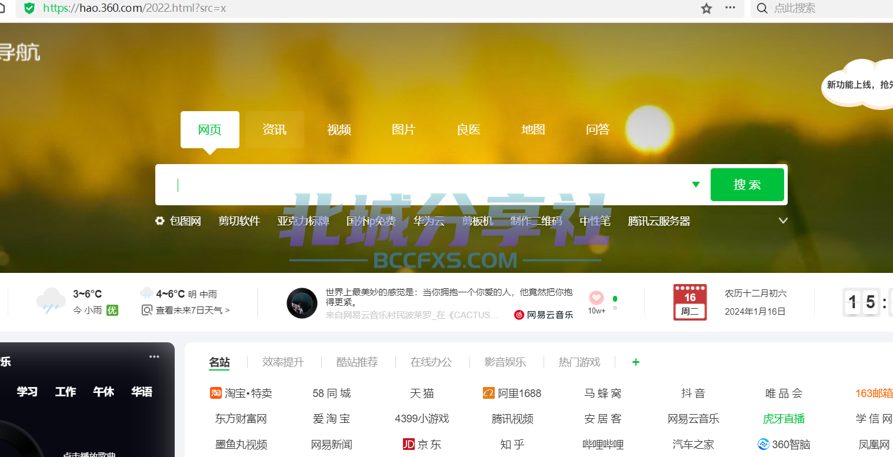This screenshot has width=893, height=457.
Task: Click the green quote carousel dot
Action: 615,298
